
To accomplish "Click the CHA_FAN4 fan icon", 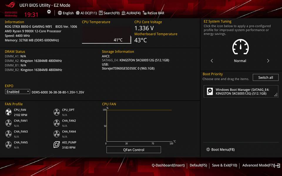I will click(x=57, y=134).
